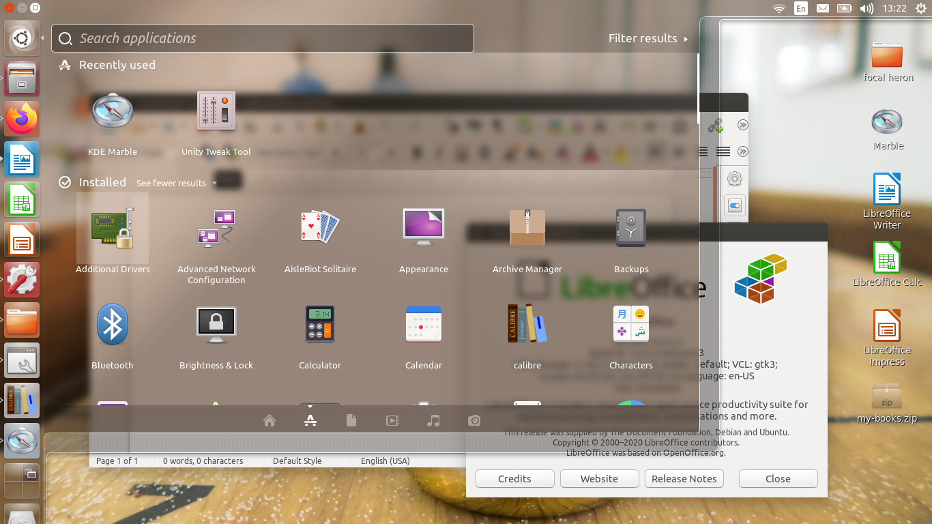Open the mail messaging indicator
Image resolution: width=932 pixels, height=524 pixels.
(823, 8)
